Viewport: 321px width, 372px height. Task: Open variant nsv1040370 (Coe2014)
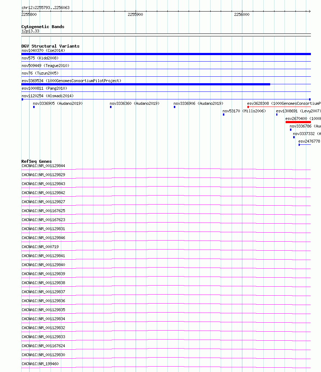(43, 50)
